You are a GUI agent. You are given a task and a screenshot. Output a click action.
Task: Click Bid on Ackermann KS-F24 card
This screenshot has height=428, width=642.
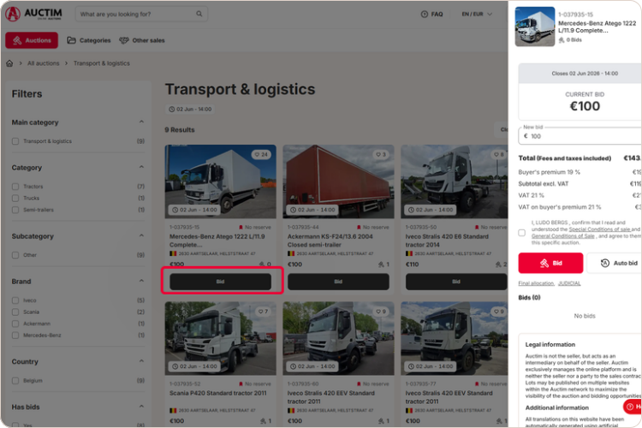click(x=338, y=282)
